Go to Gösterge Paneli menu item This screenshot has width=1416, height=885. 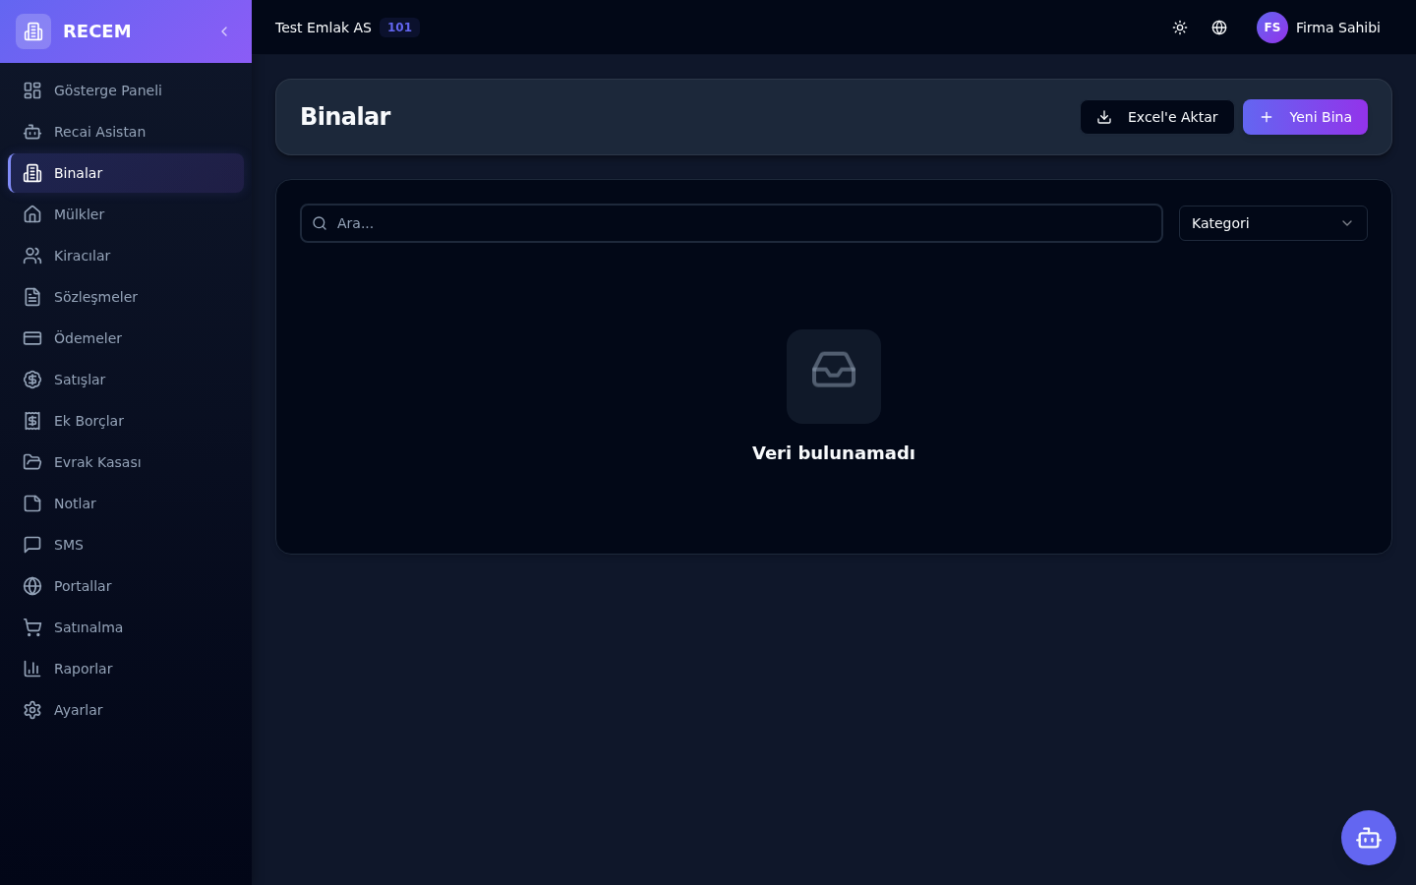click(126, 90)
